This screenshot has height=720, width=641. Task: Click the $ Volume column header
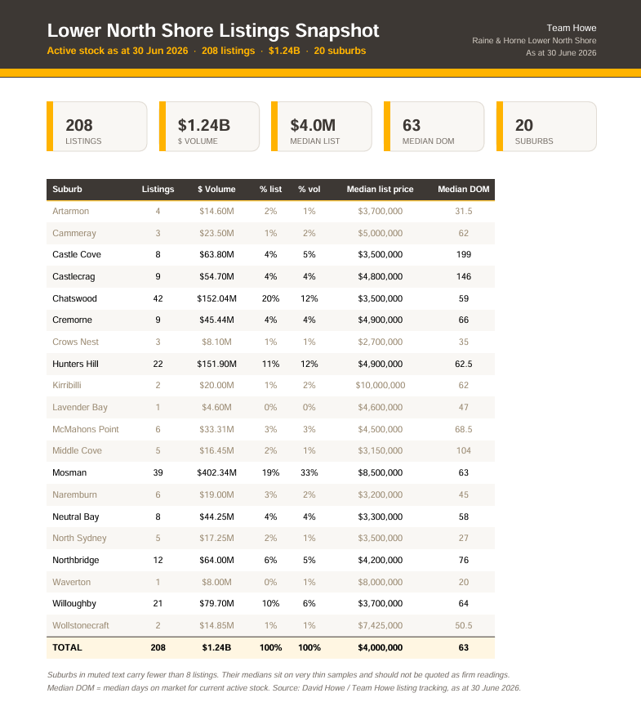pos(216,189)
